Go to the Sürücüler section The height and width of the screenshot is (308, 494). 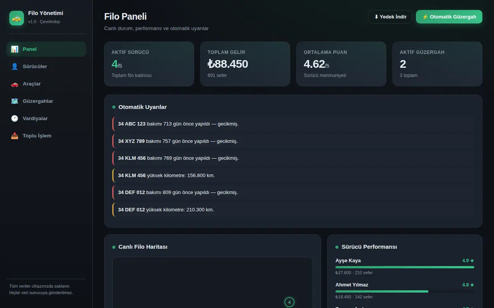(46, 67)
